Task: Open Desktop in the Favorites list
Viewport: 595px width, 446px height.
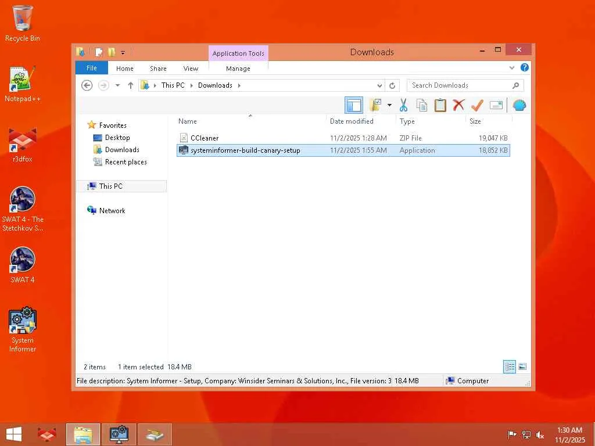Action: pos(117,138)
